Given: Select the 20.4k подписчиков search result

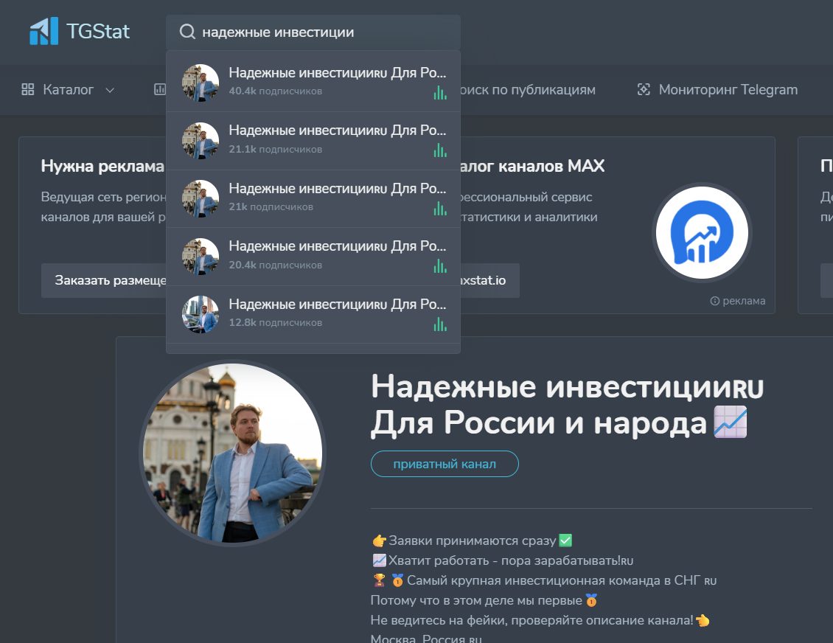Looking at the screenshot, I should click(x=313, y=256).
